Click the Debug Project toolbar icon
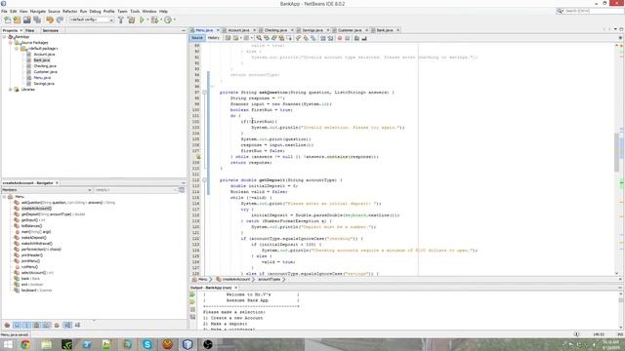The image size is (625, 351). click(154, 19)
